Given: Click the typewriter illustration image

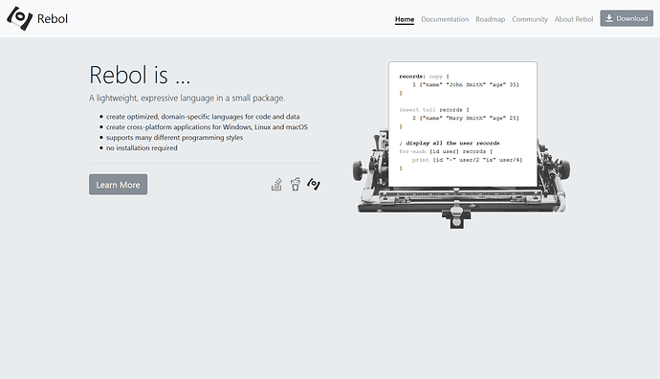Looking at the screenshot, I should (x=461, y=145).
